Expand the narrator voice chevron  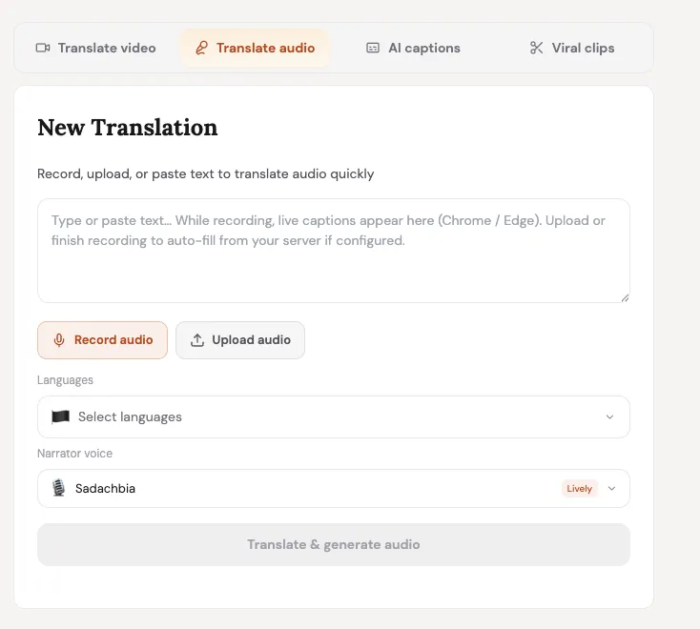[x=611, y=488]
